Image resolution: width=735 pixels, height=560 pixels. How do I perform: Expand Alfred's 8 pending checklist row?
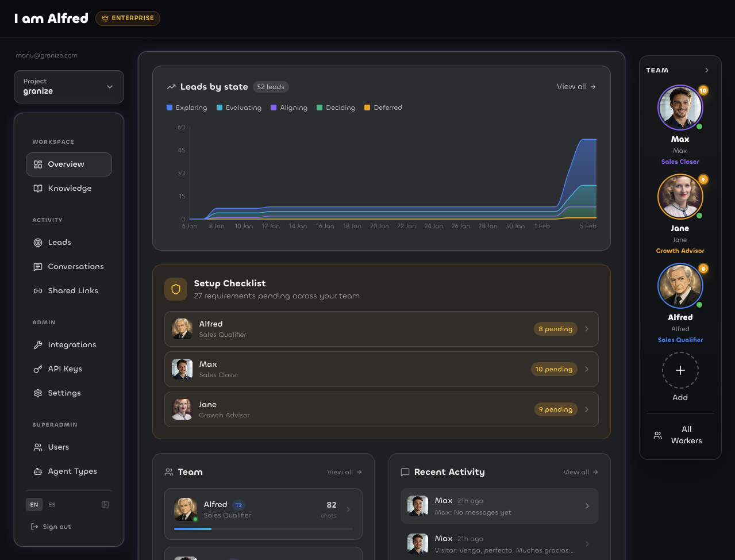[381, 329]
